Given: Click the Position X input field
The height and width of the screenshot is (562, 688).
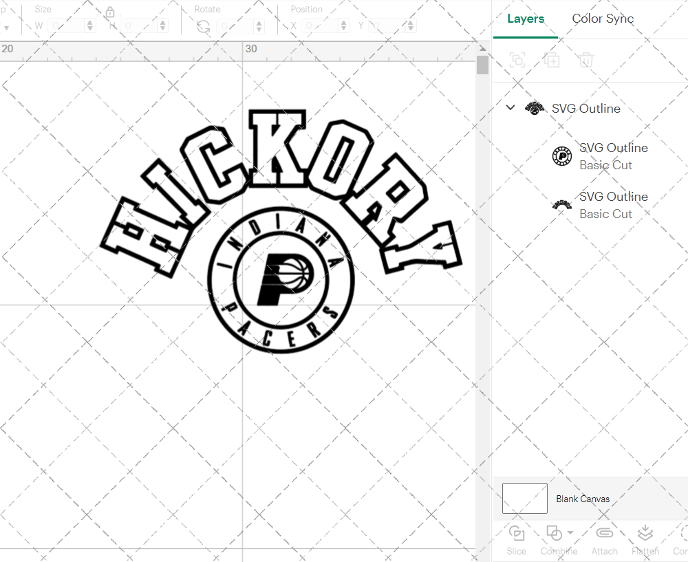Looking at the screenshot, I should click(320, 26).
